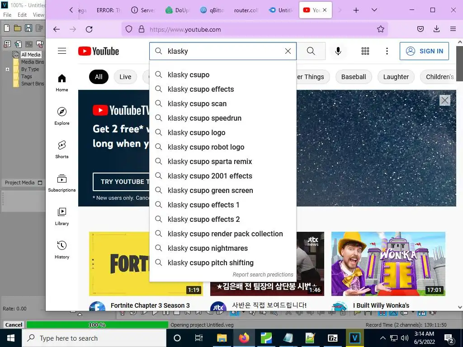Close the YouTube TV ad banner
The width and height of the screenshot is (463, 347).
click(445, 100)
